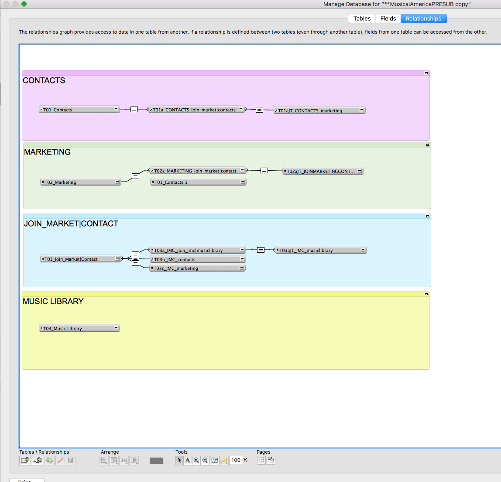501x482 pixels.
Task: Collapse the MUSIC LIBRARY note box
Action: (426, 294)
